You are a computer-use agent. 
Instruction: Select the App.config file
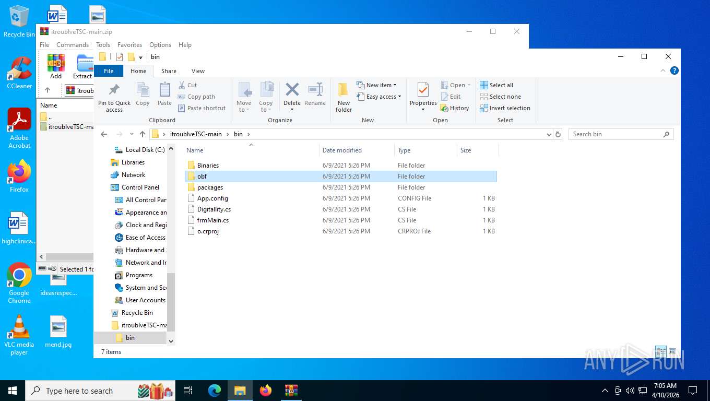[340, 198]
